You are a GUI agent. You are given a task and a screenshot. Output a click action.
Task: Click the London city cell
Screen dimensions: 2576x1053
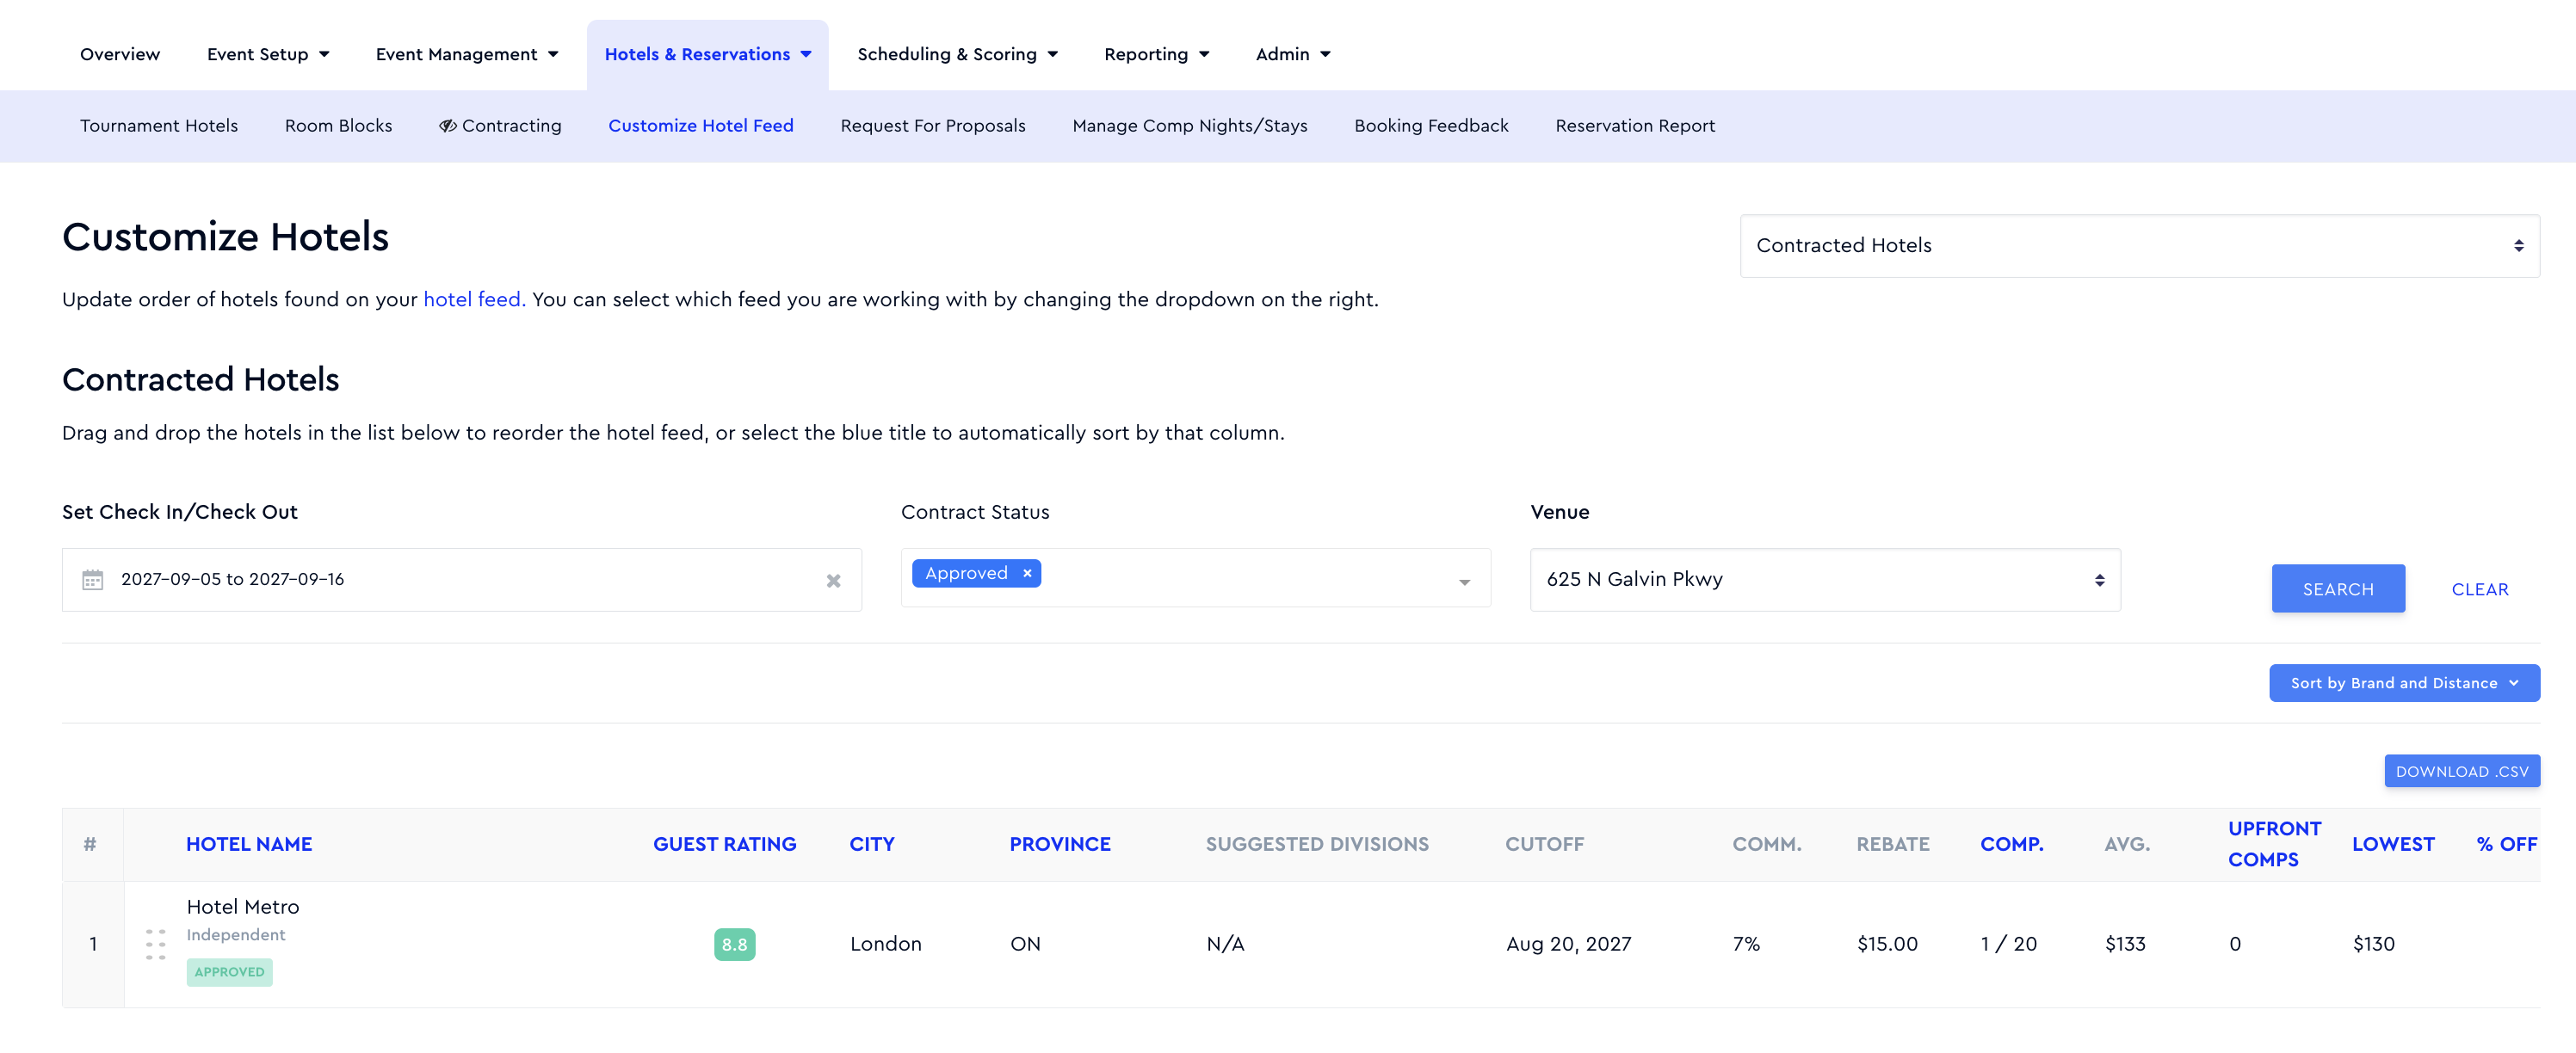pos(885,945)
